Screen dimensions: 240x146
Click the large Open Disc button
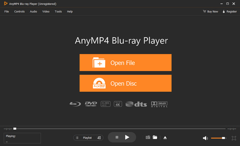click(x=125, y=83)
